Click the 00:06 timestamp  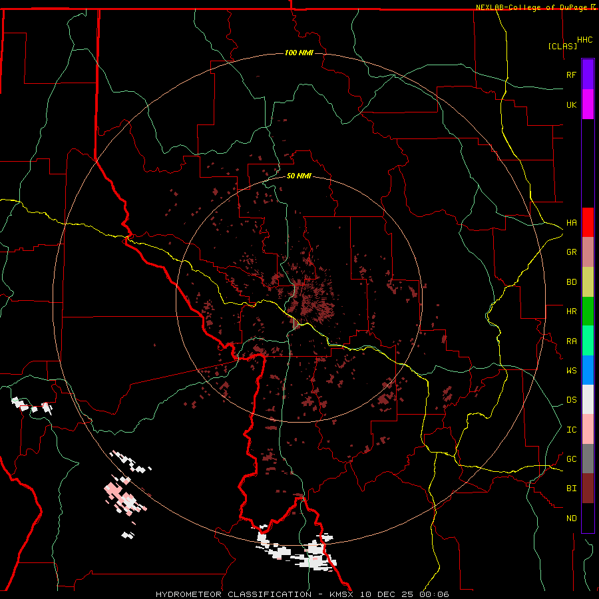tap(436, 594)
